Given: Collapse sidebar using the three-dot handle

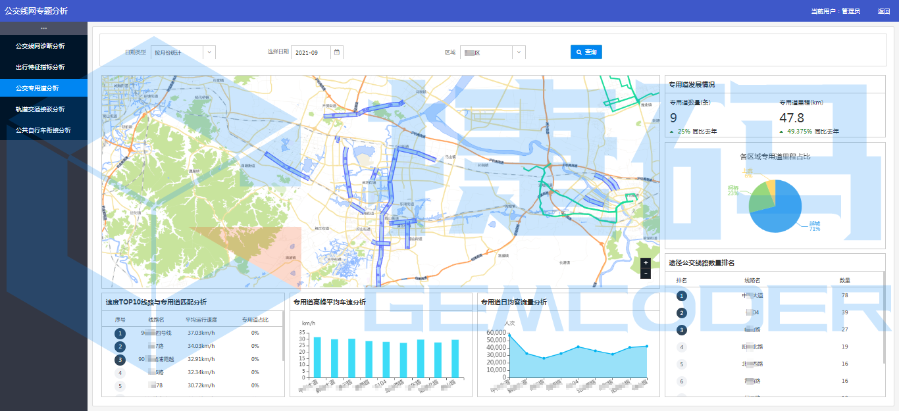Looking at the screenshot, I should 43,28.
